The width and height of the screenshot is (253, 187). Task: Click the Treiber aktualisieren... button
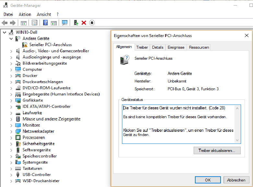pos(217,151)
